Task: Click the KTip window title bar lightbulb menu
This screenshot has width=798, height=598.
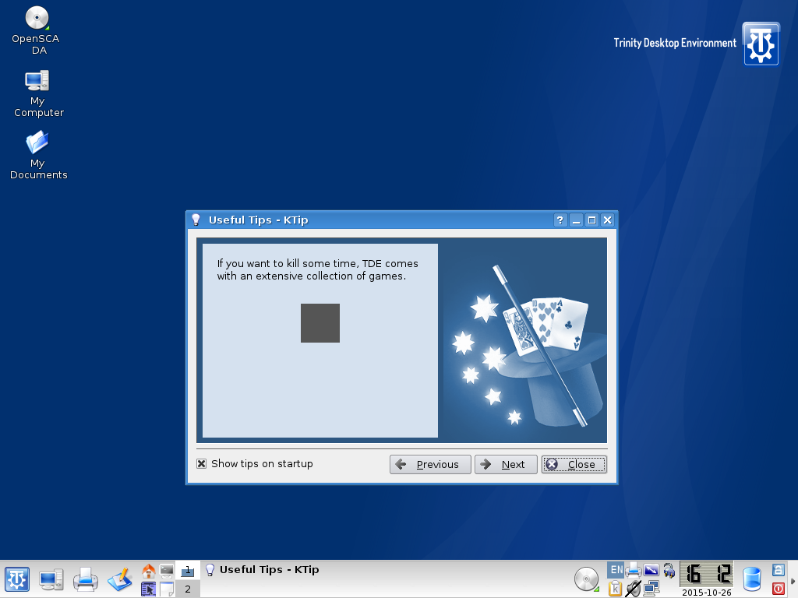Action: click(196, 220)
